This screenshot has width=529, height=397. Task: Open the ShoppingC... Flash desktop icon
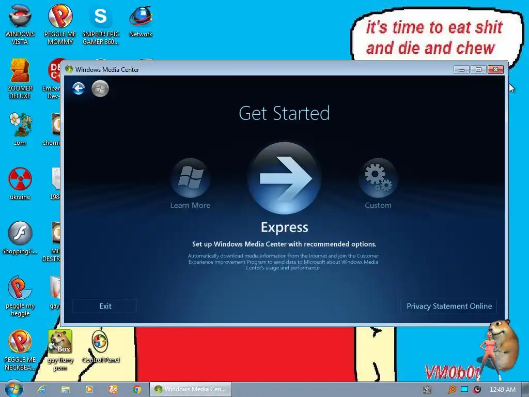(x=20, y=238)
